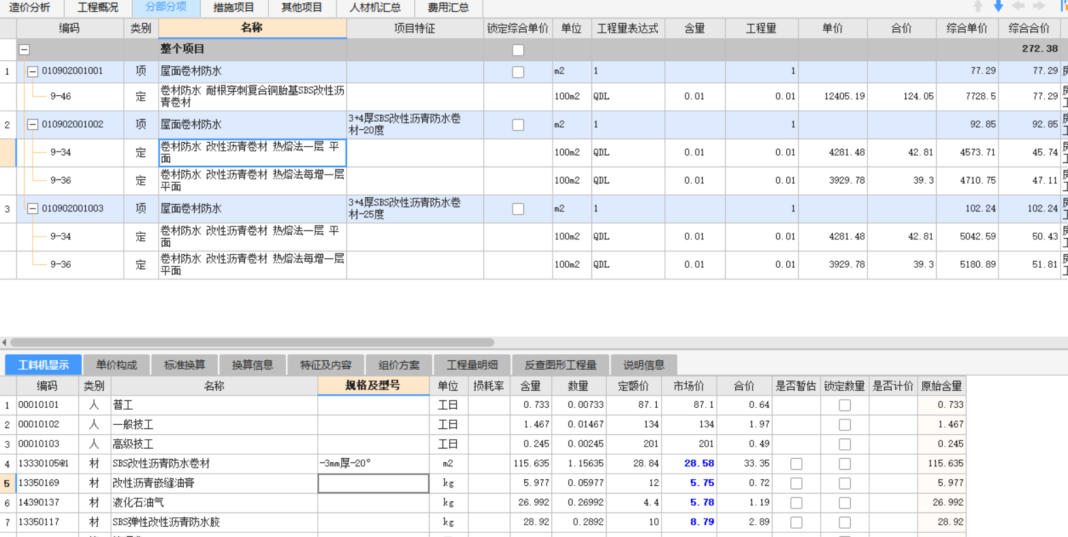Screen dimensions: 1068x537
Task: Select the 分部分项 tab
Action: 165,7
